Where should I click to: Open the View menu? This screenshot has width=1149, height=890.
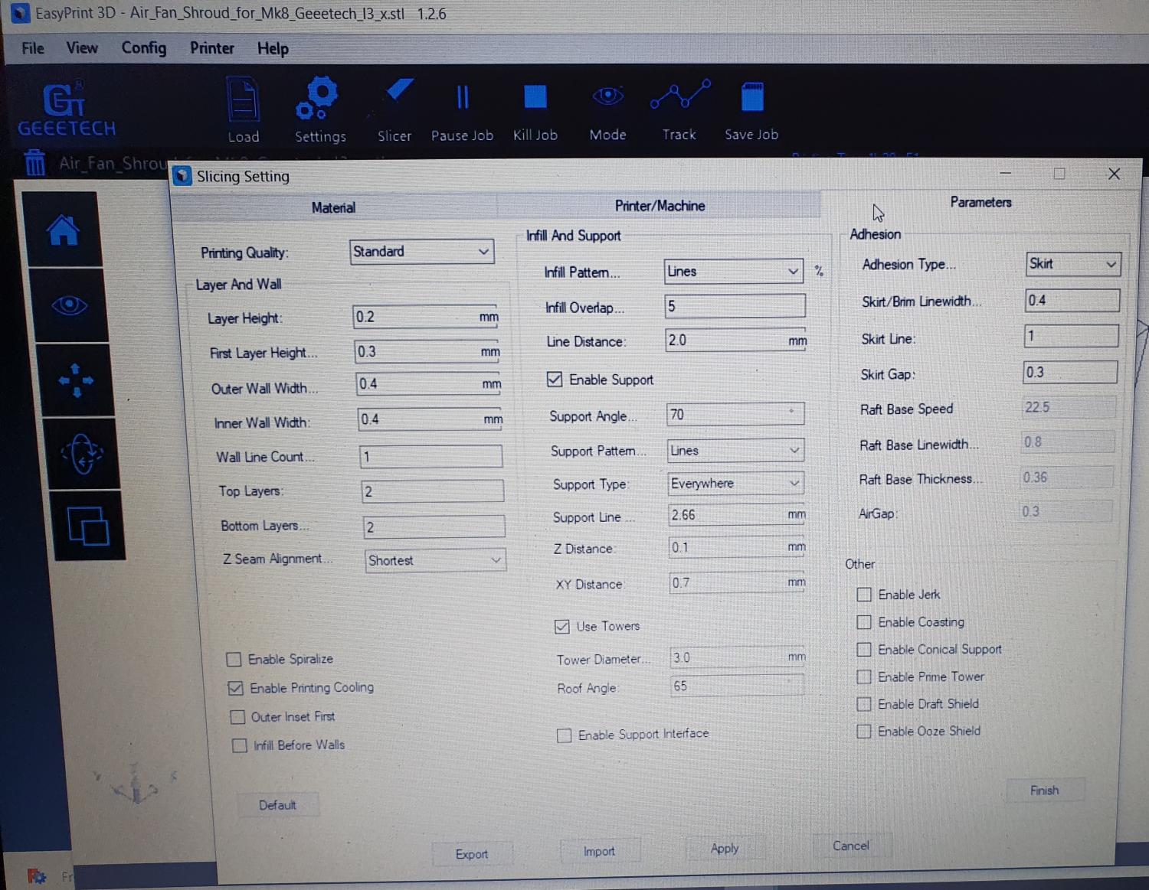click(x=82, y=48)
